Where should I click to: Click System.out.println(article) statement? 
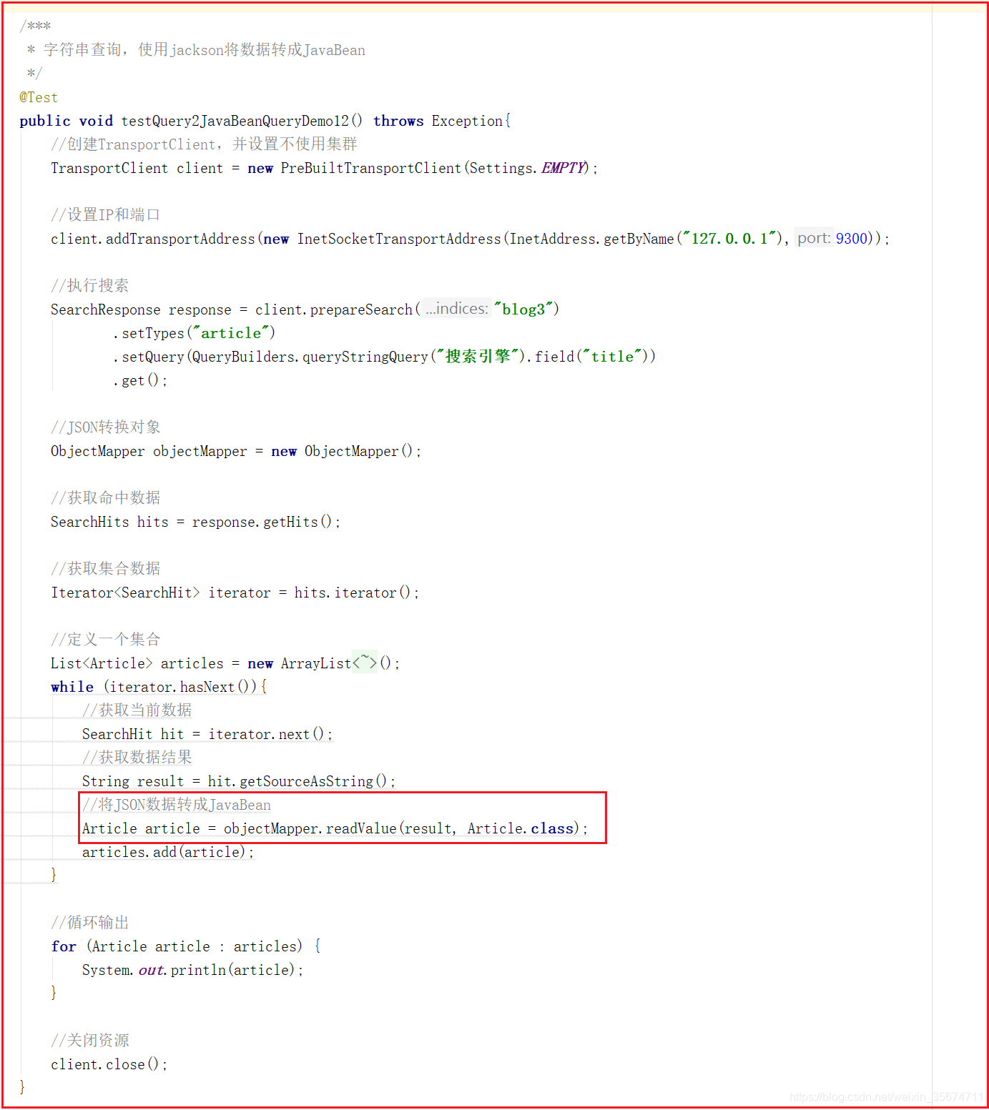[192, 970]
